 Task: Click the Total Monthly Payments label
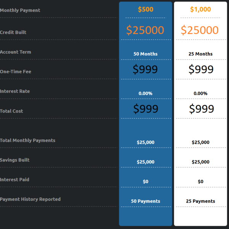27,140
